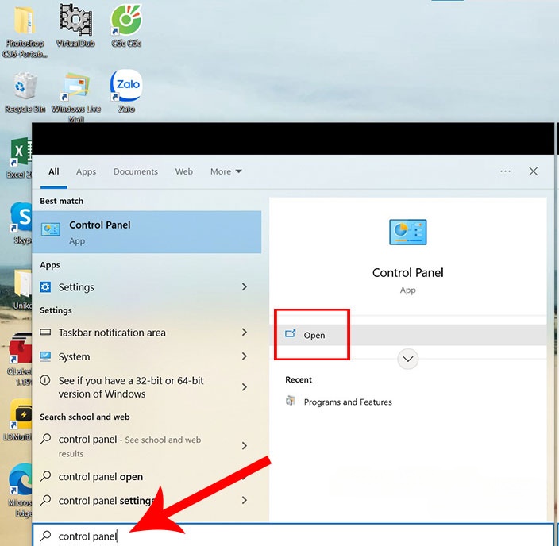
Task: Expand more actions with the circular chevron
Action: point(408,359)
